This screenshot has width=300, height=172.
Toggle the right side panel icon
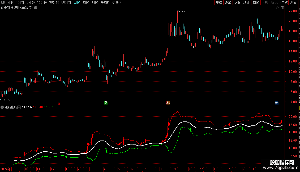(x=282, y=8)
